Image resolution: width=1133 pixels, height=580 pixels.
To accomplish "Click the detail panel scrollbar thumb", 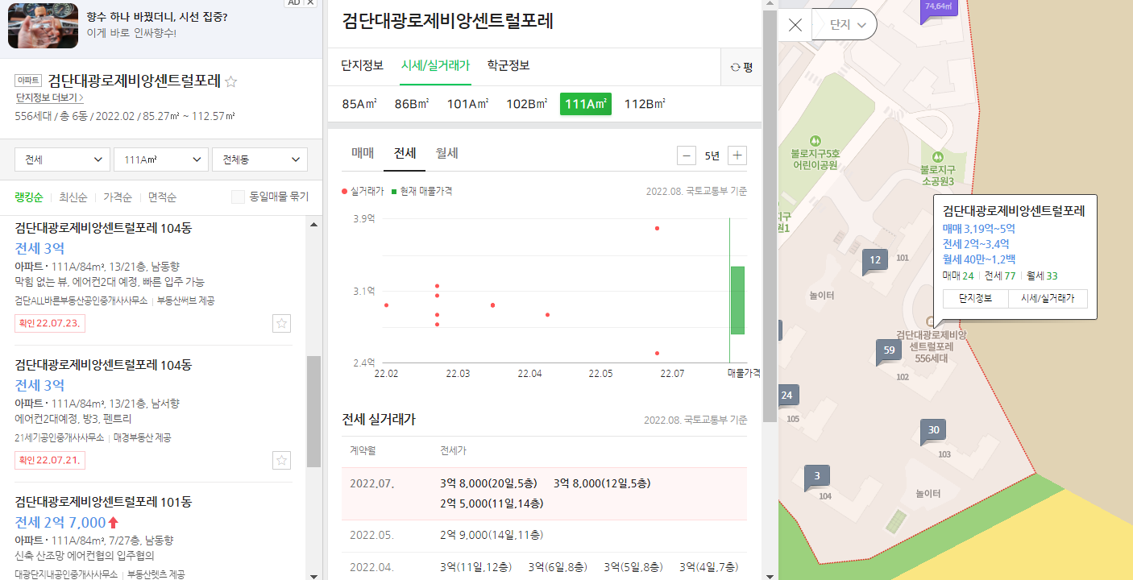I will [x=770, y=217].
